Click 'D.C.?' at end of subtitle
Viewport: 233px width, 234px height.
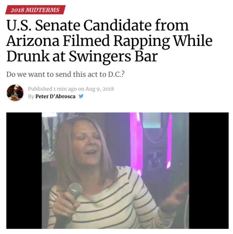pyautogui.click(x=116, y=74)
